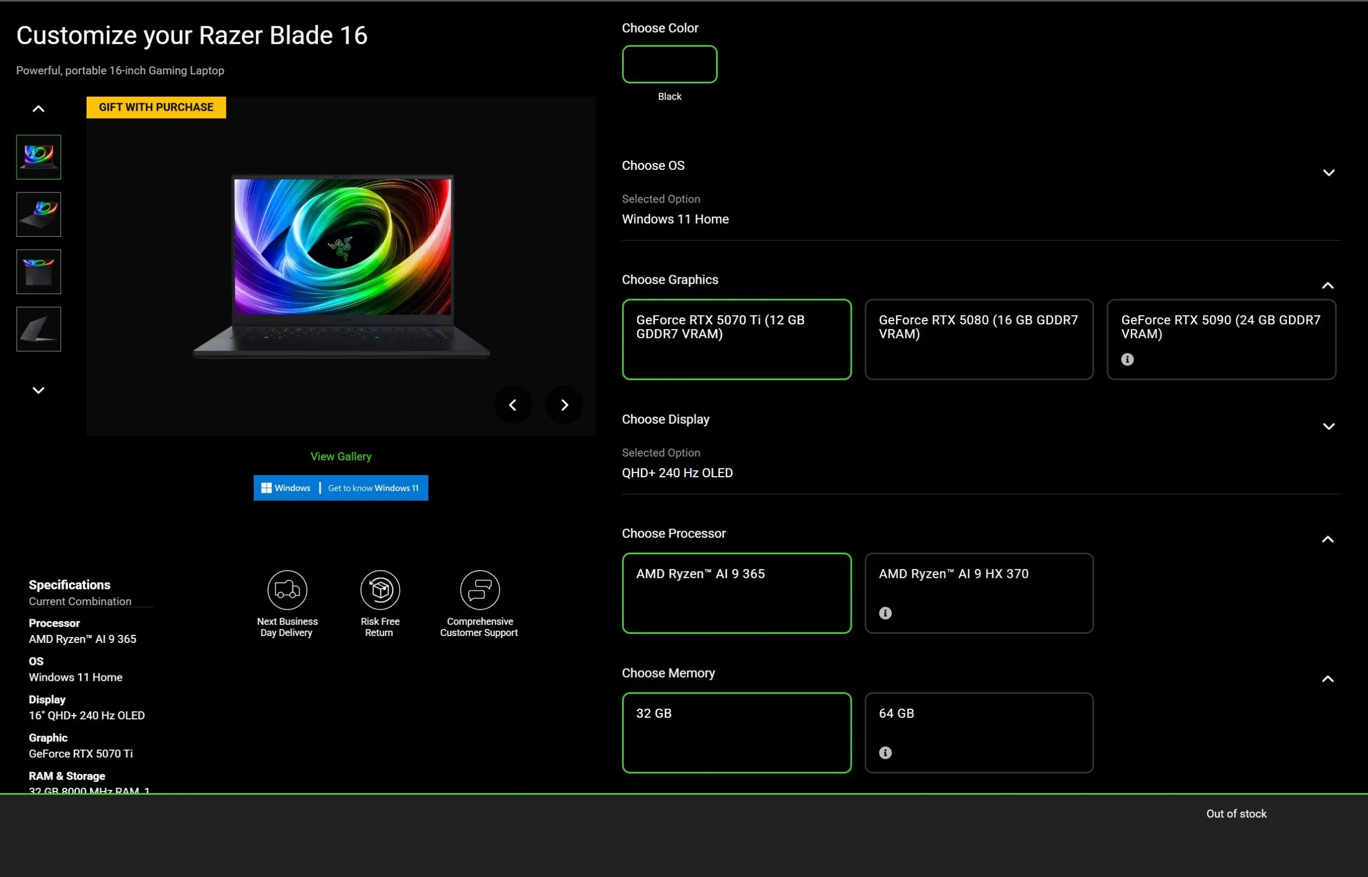This screenshot has height=877, width=1368.
Task: Click the Risk Free Return icon
Action: pyautogui.click(x=380, y=589)
